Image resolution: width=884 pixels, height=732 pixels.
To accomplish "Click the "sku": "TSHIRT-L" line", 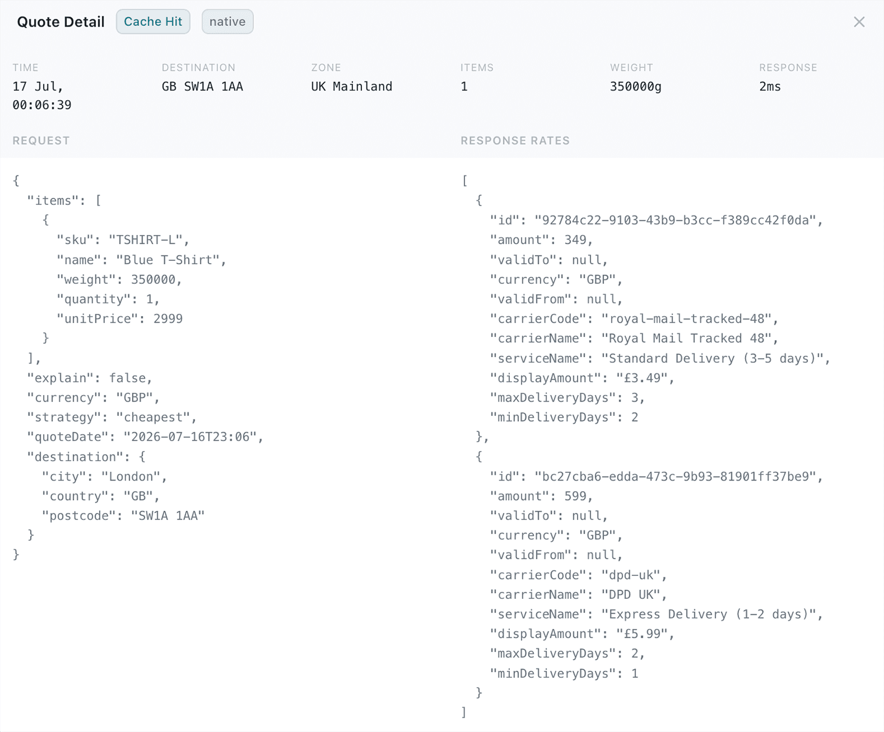I will [x=123, y=240].
